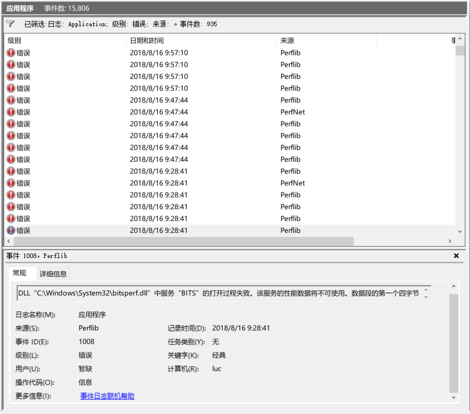Switch to the 详细信息 tab
The width and height of the screenshot is (470, 414).
(53, 274)
